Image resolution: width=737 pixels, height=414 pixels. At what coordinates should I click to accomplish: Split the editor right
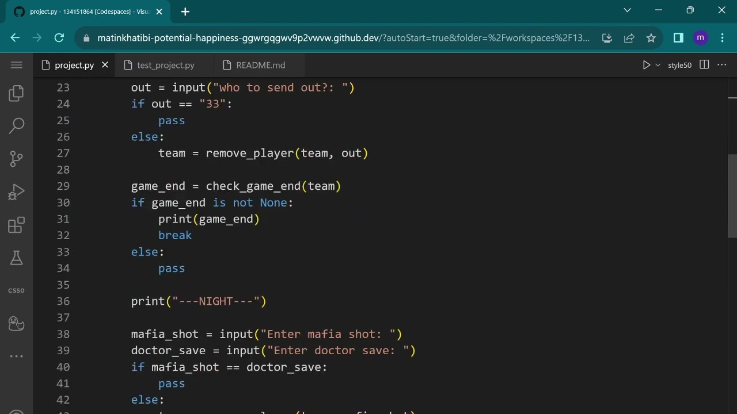[x=704, y=65]
